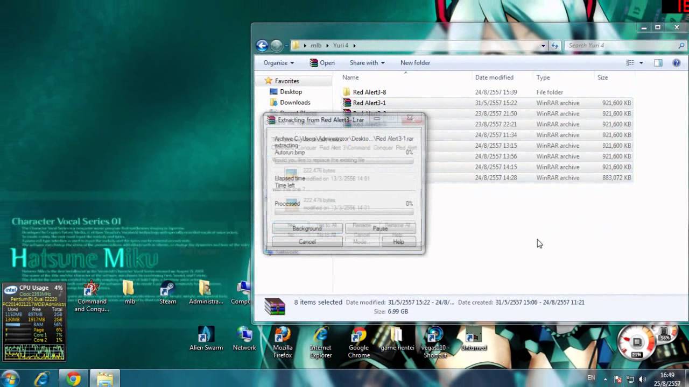The height and width of the screenshot is (387, 689).
Task: Expand the view options dropdown arrow
Action: pos(641,63)
